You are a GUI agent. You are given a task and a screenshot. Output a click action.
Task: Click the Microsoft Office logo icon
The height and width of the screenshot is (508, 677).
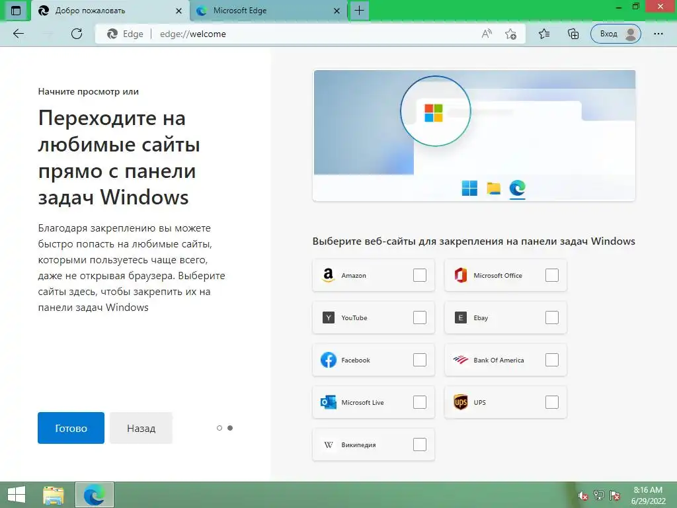(x=461, y=275)
